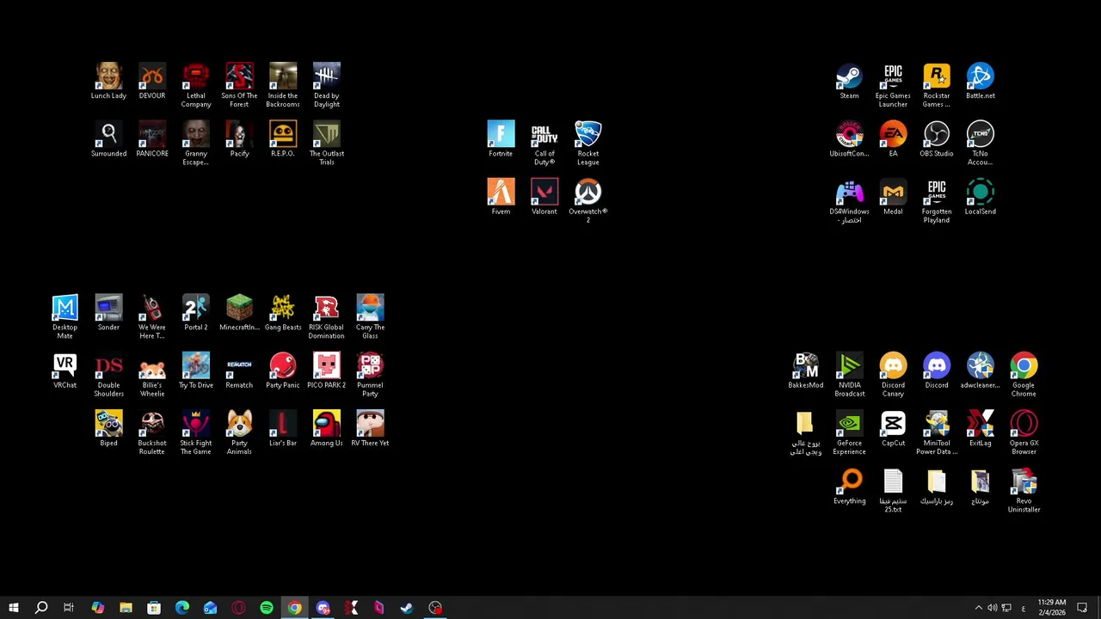The width and height of the screenshot is (1101, 619).
Task: Select the NVIDIA Broadcast icon
Action: [x=849, y=374]
